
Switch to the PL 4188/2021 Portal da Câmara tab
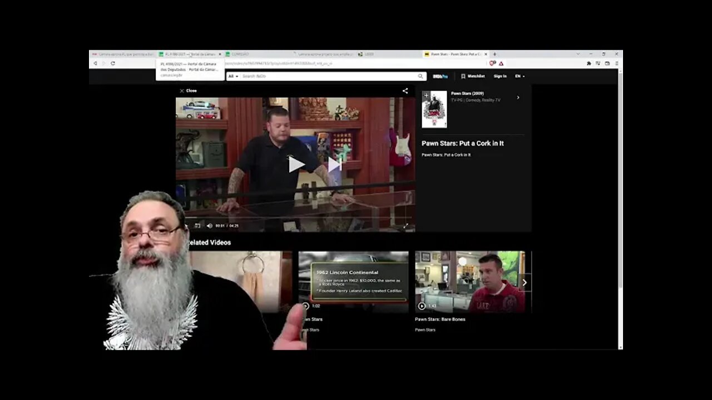pos(190,54)
